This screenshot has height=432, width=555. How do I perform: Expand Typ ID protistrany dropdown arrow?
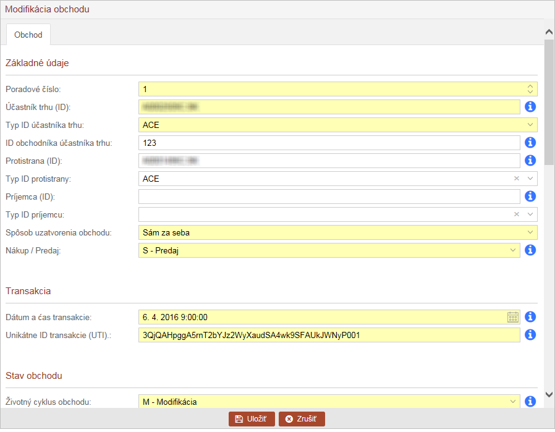tap(530, 179)
